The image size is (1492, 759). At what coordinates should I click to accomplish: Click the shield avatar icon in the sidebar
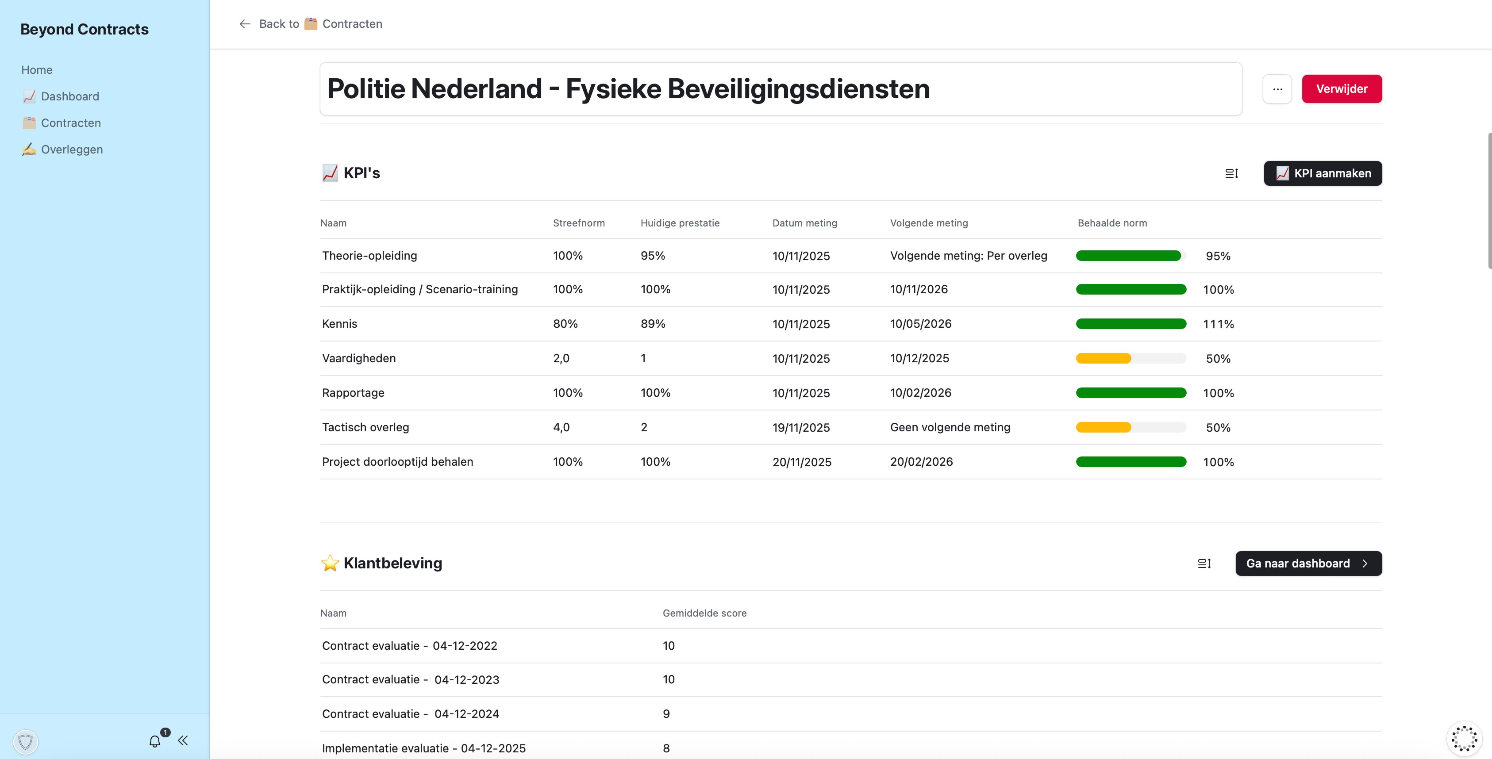tap(26, 741)
